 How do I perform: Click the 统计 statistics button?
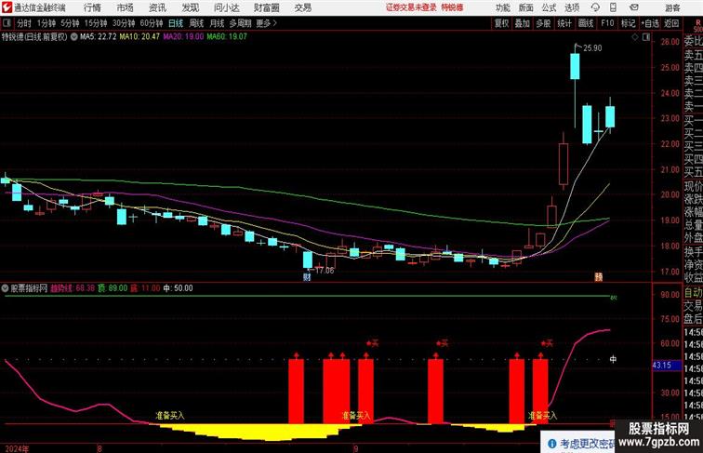[x=564, y=23]
